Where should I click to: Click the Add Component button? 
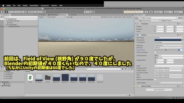point(159,90)
